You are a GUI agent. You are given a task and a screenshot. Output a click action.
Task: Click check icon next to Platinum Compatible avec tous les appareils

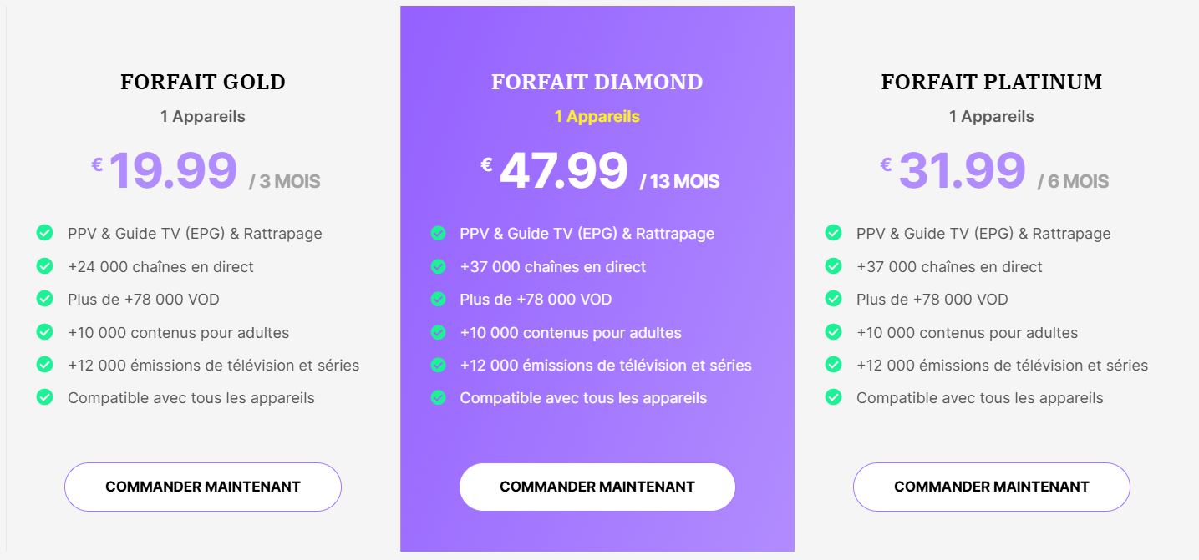pos(833,397)
